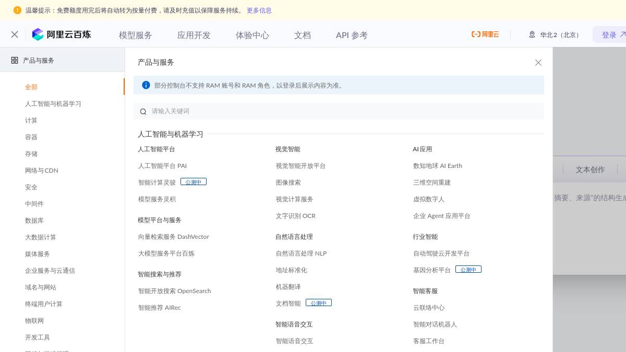Go to 体验中心 tab
The width and height of the screenshot is (626, 352).
252,35
